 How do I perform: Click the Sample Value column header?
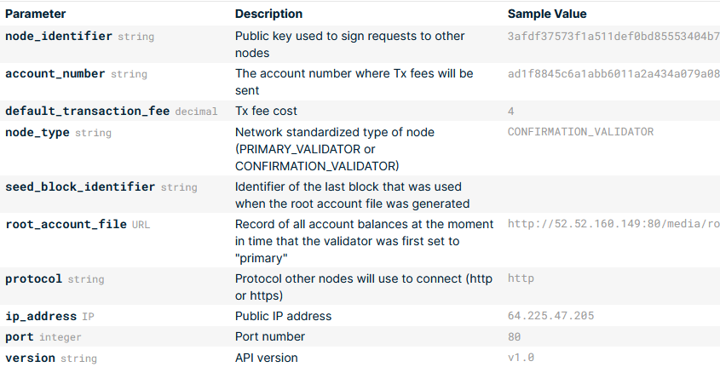click(x=547, y=14)
